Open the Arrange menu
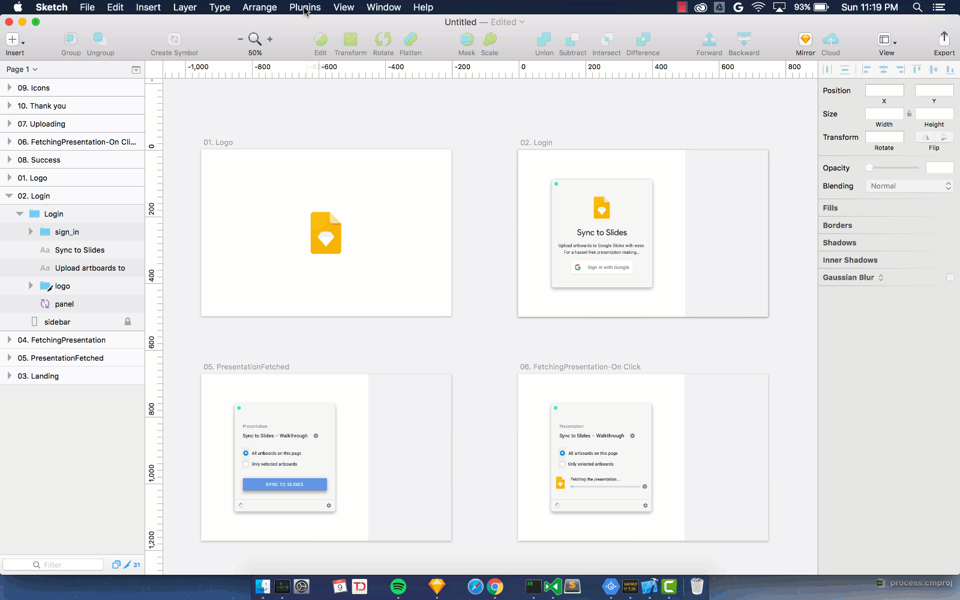The width and height of the screenshot is (960, 600). click(259, 7)
